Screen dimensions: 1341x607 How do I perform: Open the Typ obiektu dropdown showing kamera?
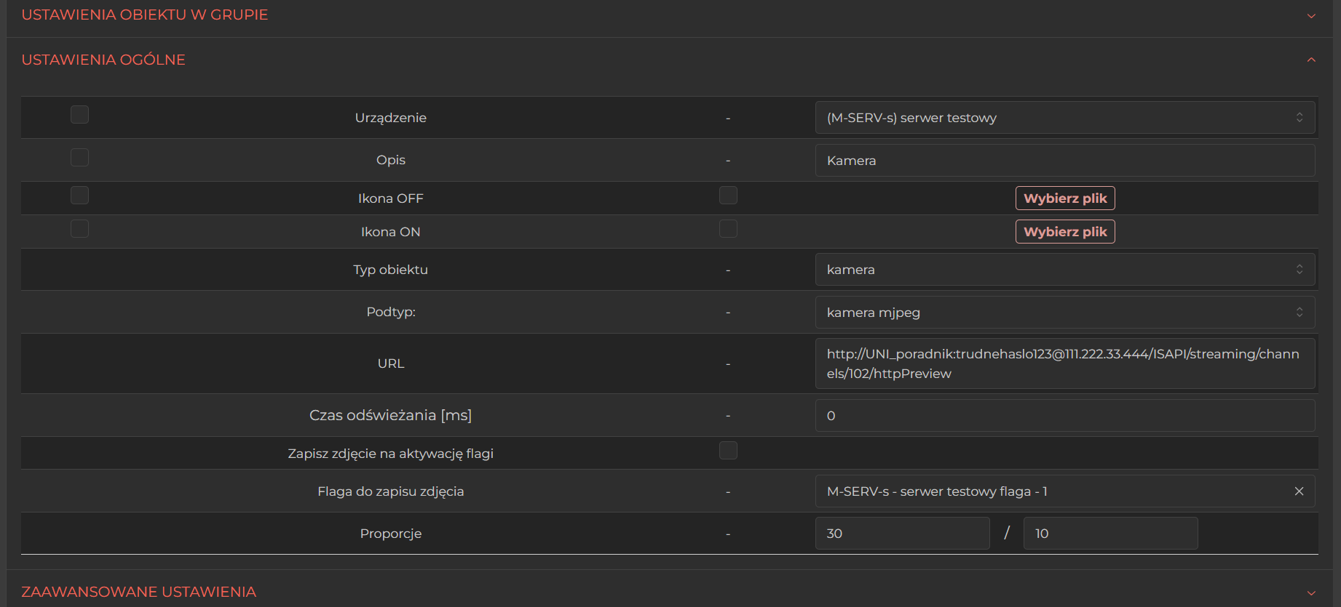click(1065, 270)
